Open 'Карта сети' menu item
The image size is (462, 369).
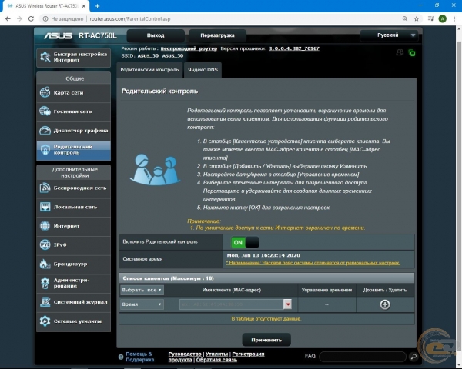(x=73, y=93)
